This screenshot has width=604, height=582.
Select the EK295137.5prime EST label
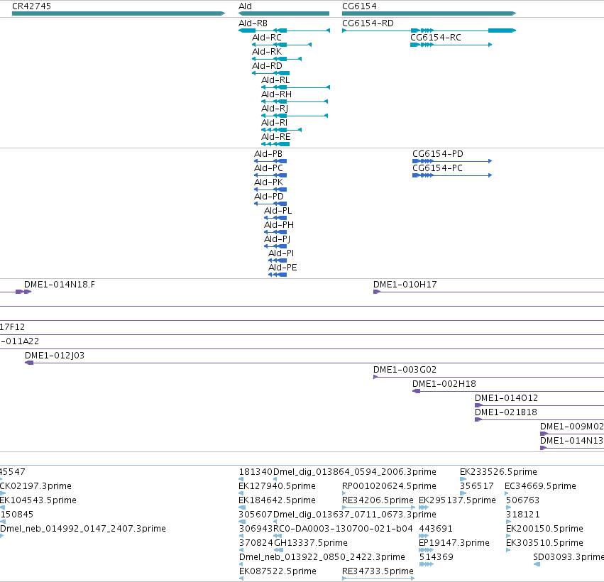tap(457, 500)
